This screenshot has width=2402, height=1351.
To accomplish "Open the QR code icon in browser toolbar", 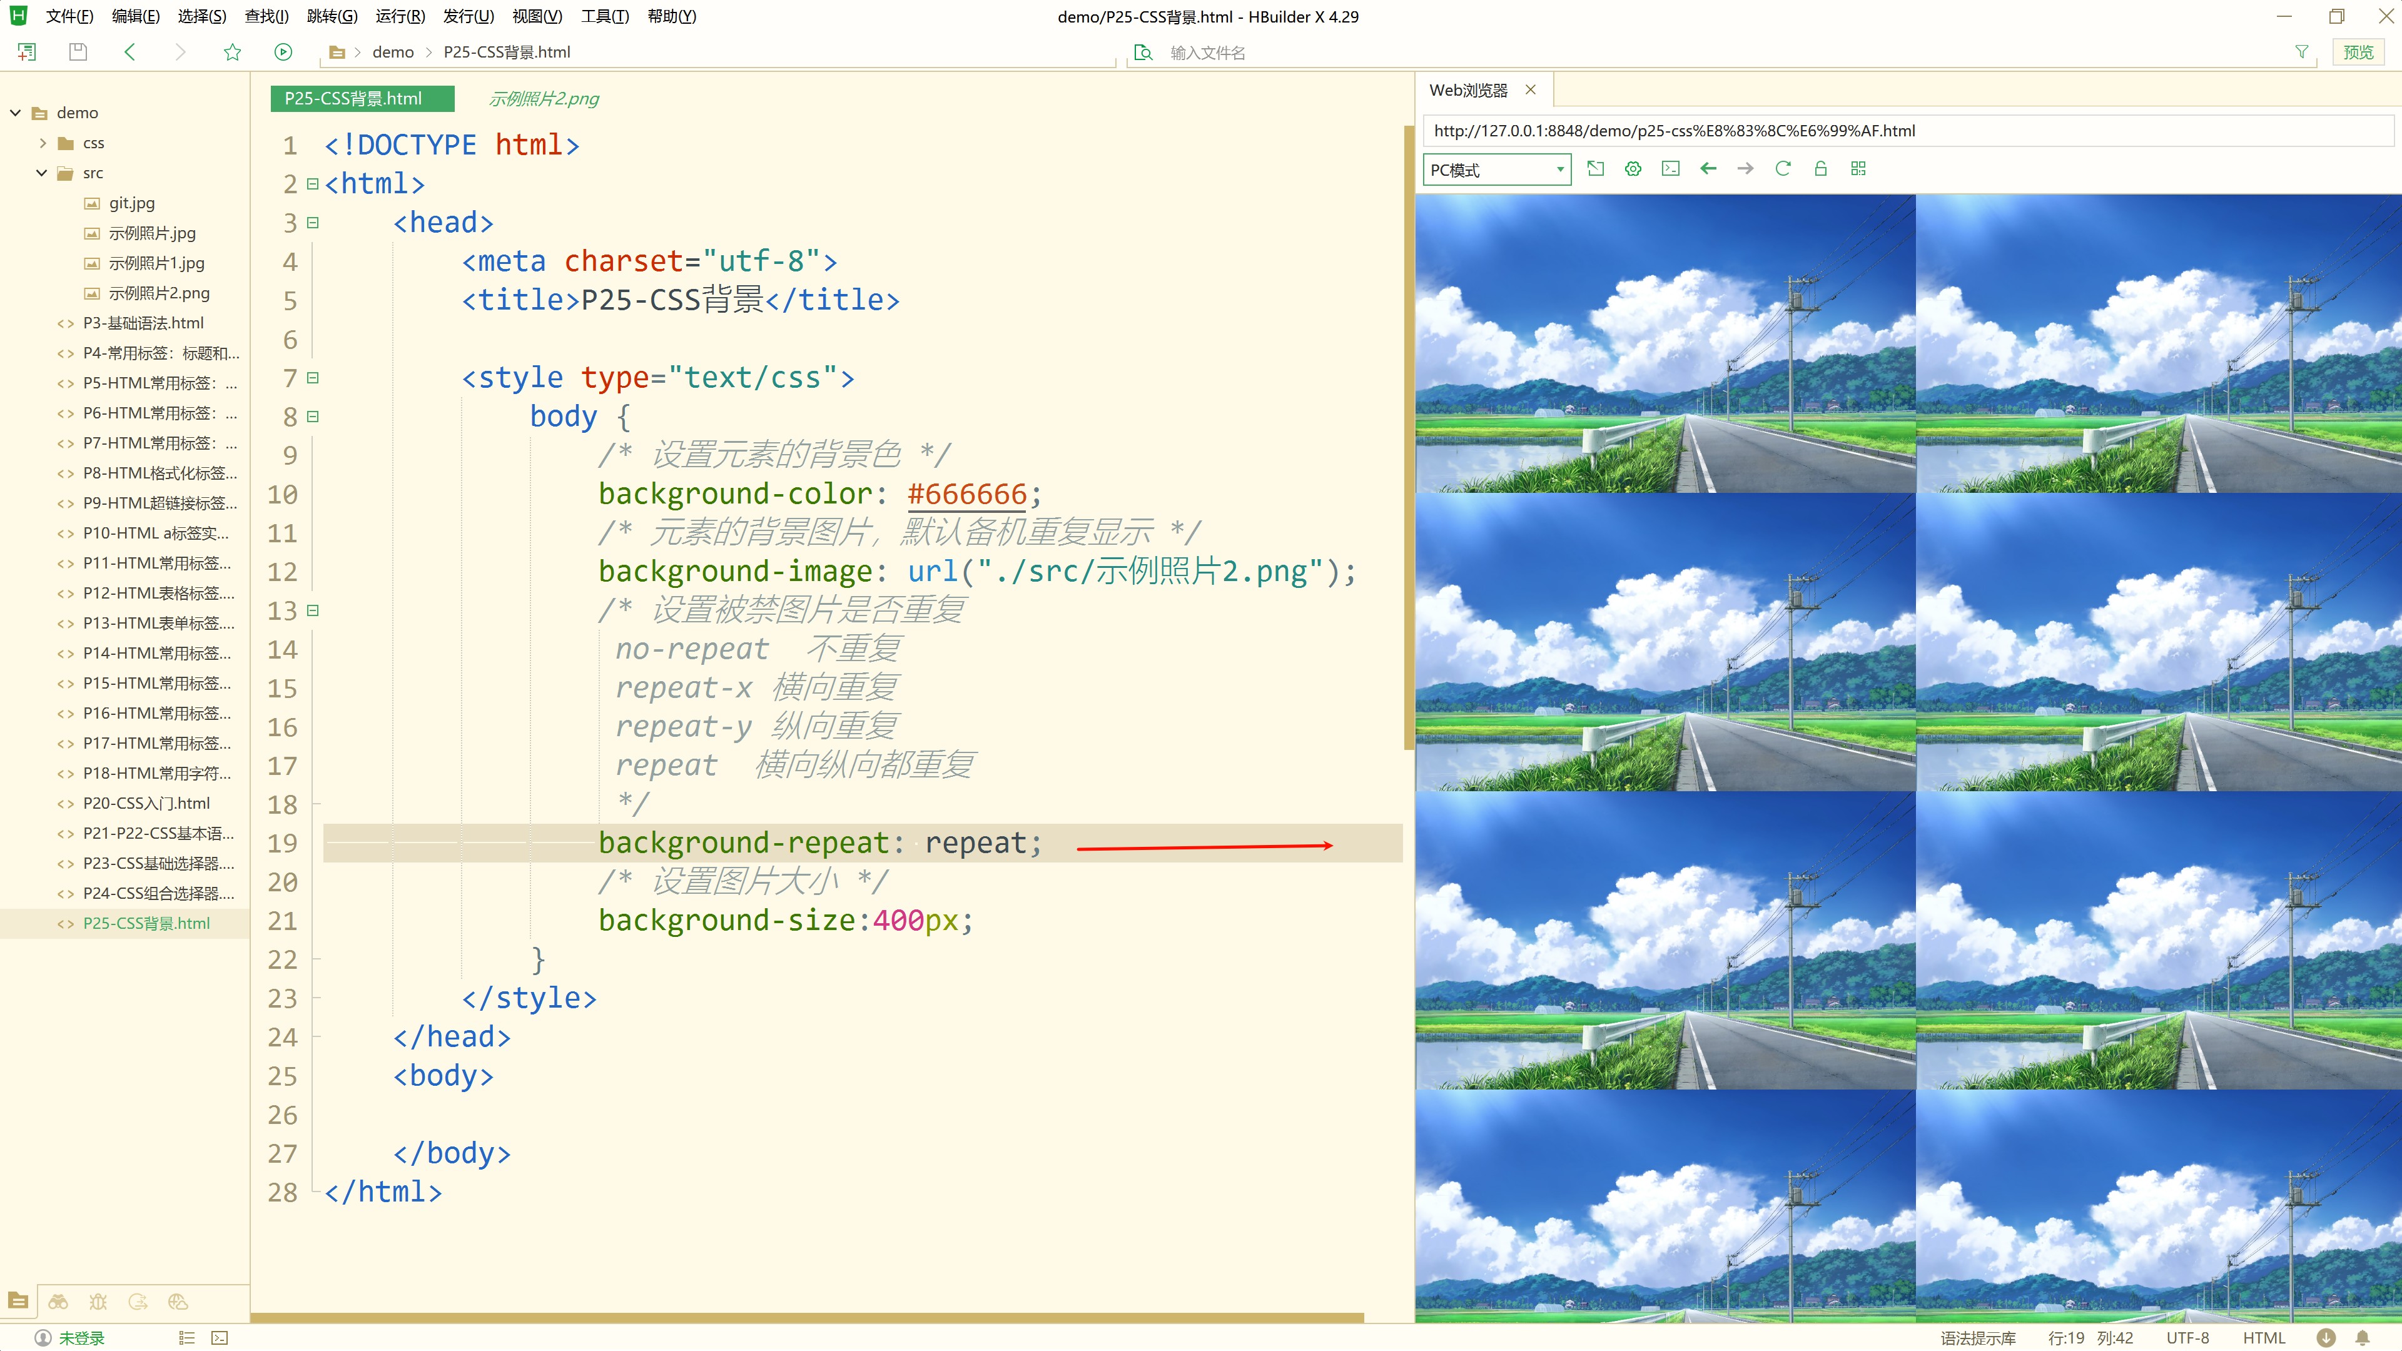I will click(x=1858, y=169).
